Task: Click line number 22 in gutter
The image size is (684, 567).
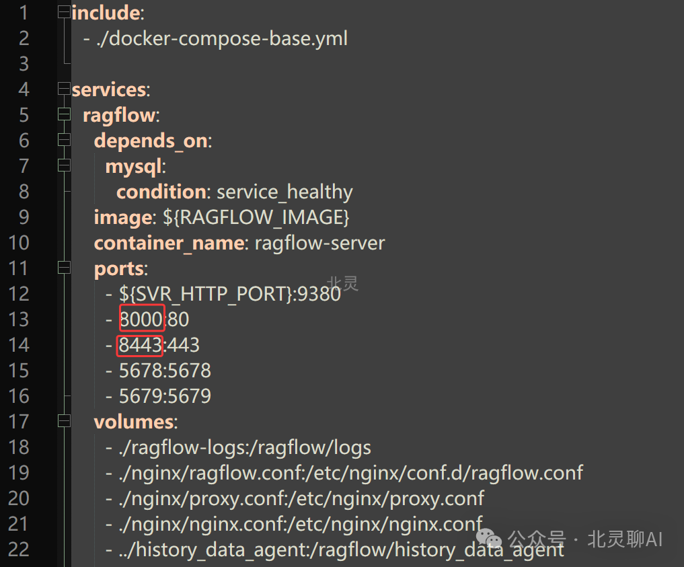Action: 19,549
